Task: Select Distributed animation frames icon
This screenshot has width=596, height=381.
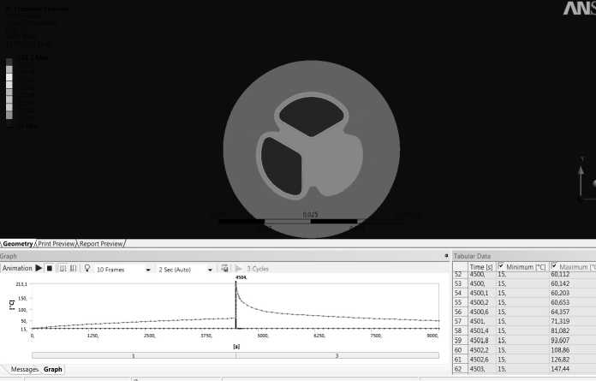Action: pos(63,269)
